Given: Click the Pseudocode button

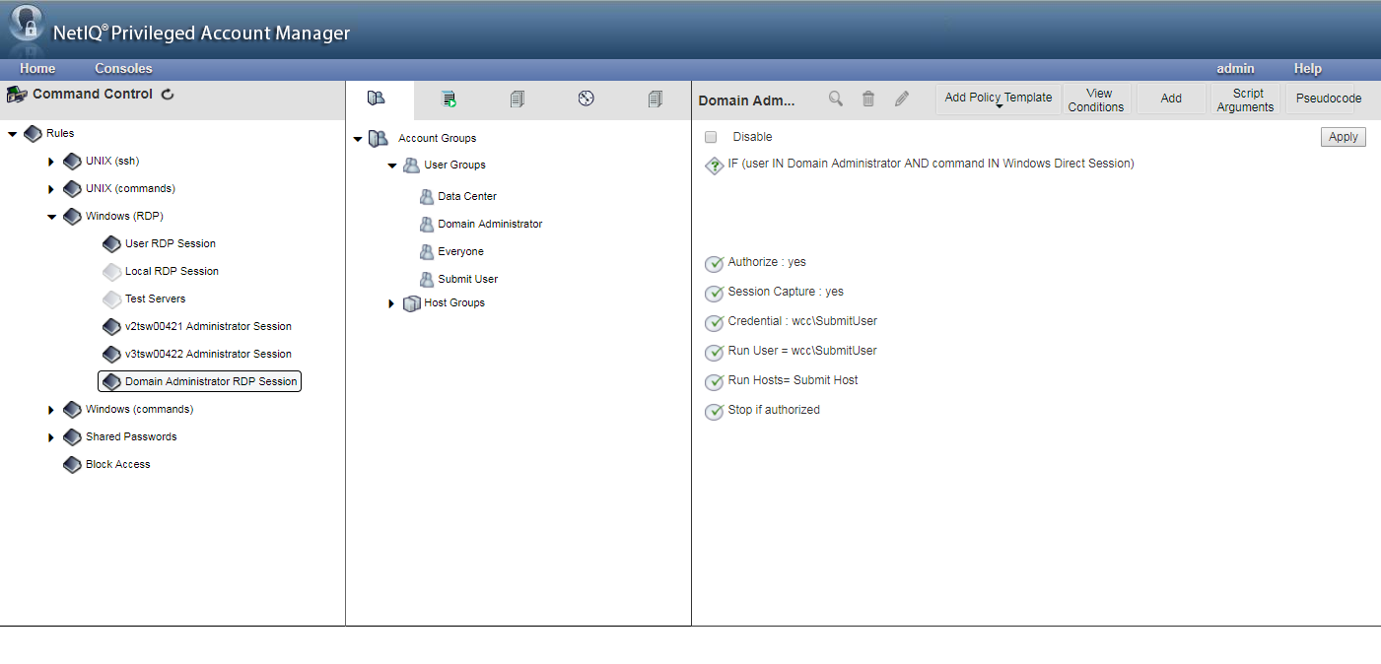Looking at the screenshot, I should pos(1329,99).
